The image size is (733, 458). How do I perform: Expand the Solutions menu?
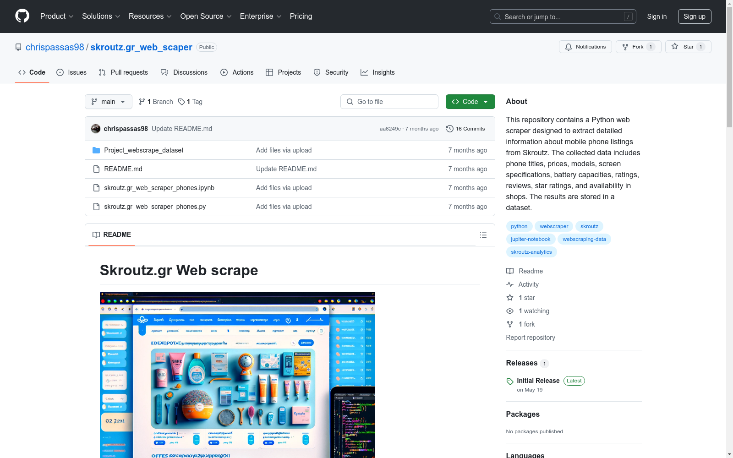pos(101,16)
